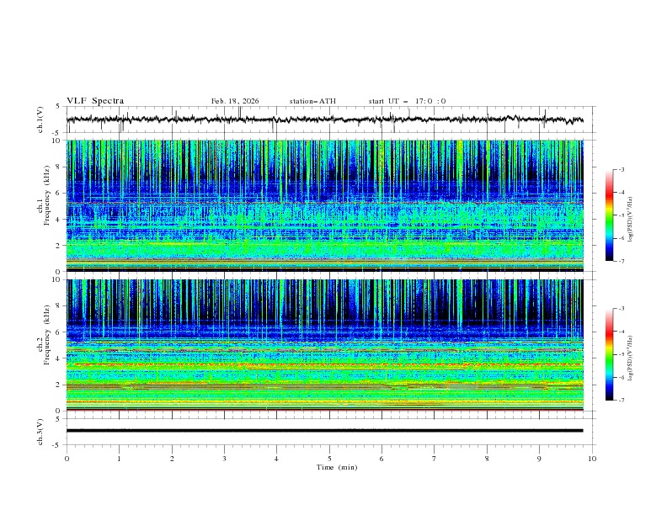Click time axis tick label '5'

pyautogui.click(x=329, y=459)
